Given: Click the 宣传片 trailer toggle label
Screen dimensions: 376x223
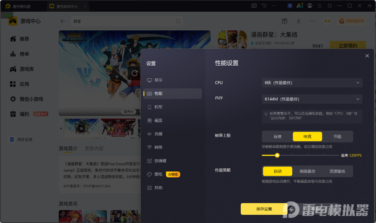Looking at the screenshot, I should (129, 112).
